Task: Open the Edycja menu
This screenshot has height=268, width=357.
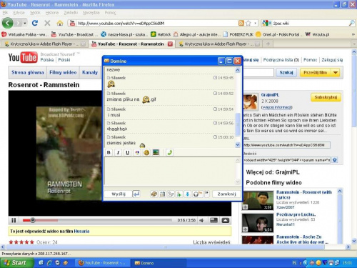Action: [19, 13]
